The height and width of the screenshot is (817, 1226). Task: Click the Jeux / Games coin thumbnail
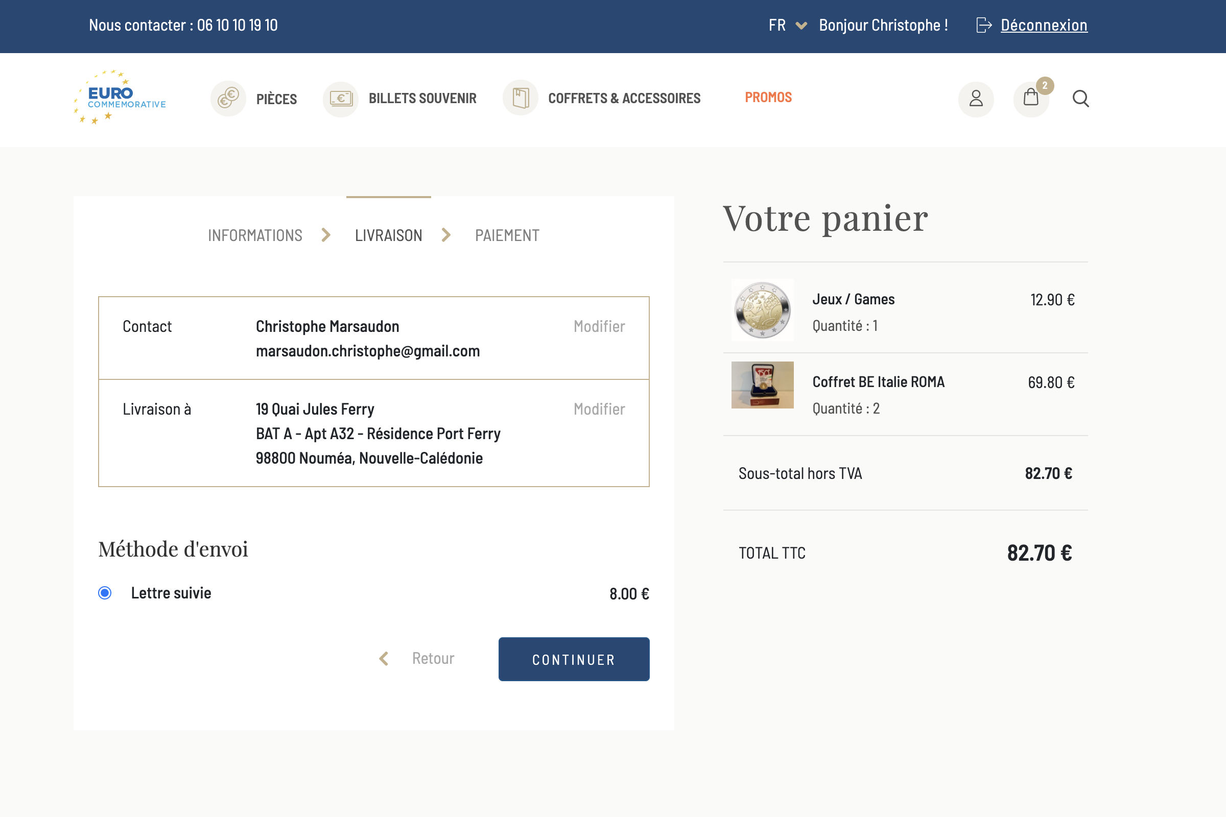762,310
